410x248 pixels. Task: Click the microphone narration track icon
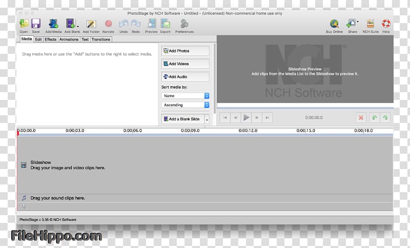[24, 206]
